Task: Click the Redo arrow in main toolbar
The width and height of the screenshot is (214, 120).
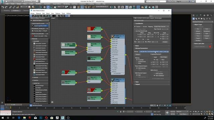Action: pyautogui.click(x=6, y=7)
